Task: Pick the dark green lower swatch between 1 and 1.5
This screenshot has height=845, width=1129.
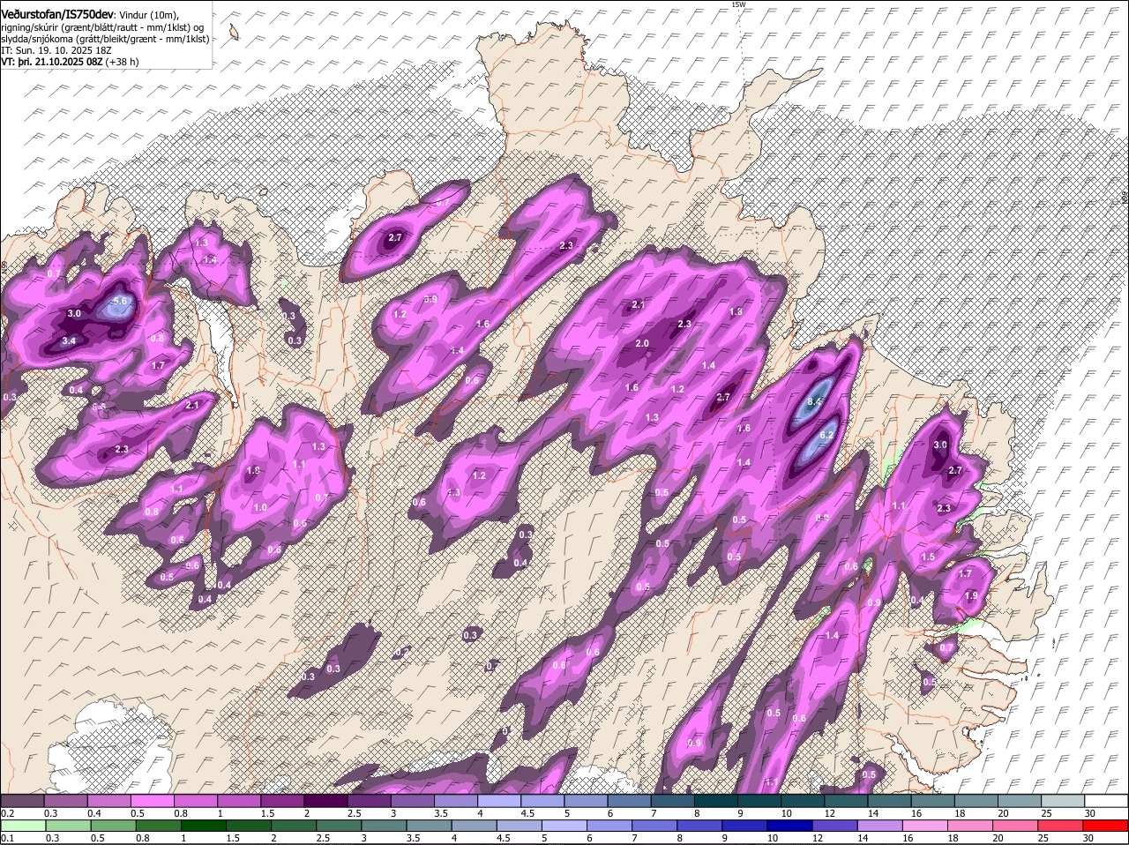Action: pyautogui.click(x=204, y=826)
